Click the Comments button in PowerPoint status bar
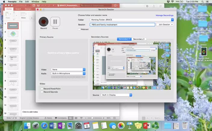The height and width of the screenshot is (131, 212). point(61,118)
